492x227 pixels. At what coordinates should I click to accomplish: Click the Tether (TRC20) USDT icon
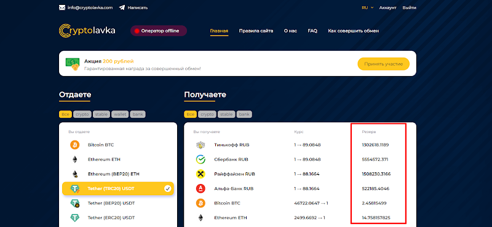74,188
